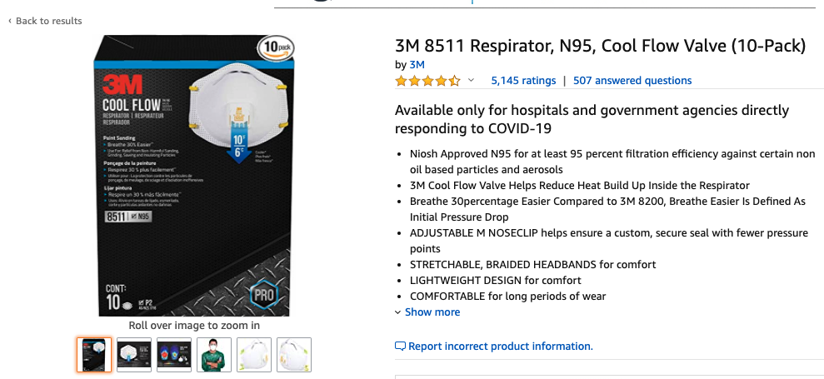Viewport: 824px width, 379px height.
Task: View the second thumbnail with respirator features
Action: click(133, 355)
